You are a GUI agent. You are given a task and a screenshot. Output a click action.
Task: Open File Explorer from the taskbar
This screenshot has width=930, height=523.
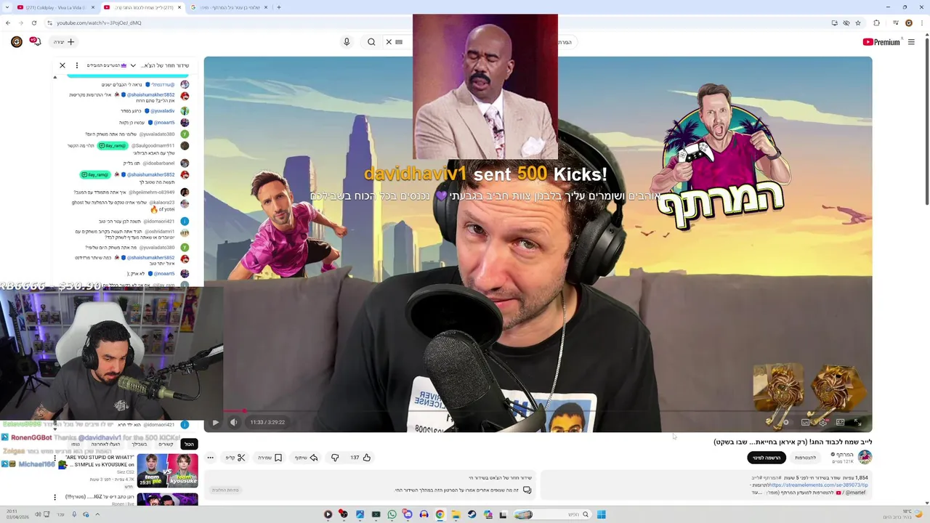456,514
